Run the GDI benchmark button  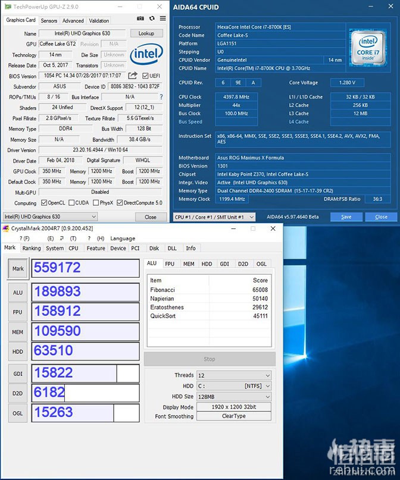tap(18, 374)
